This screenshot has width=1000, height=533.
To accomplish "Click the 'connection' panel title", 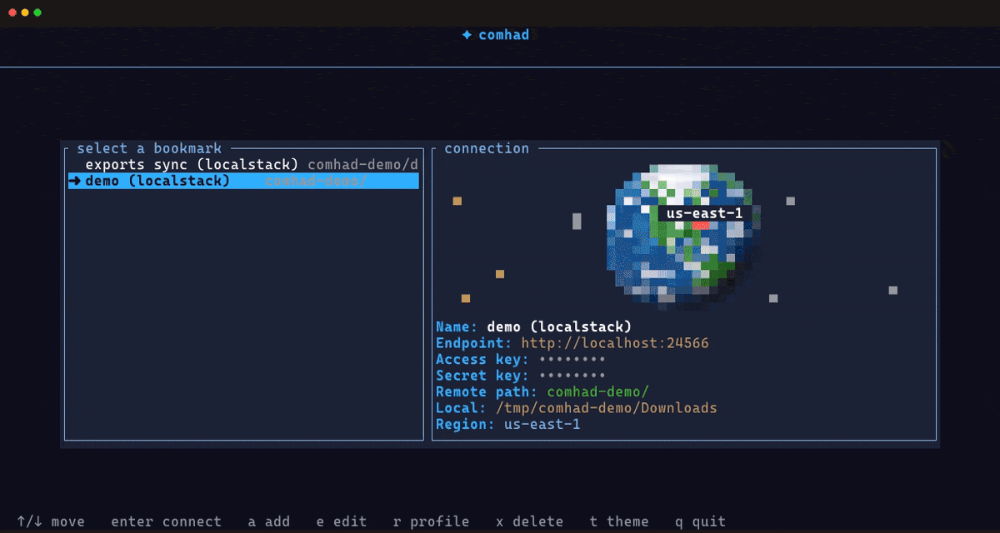I will point(487,148).
